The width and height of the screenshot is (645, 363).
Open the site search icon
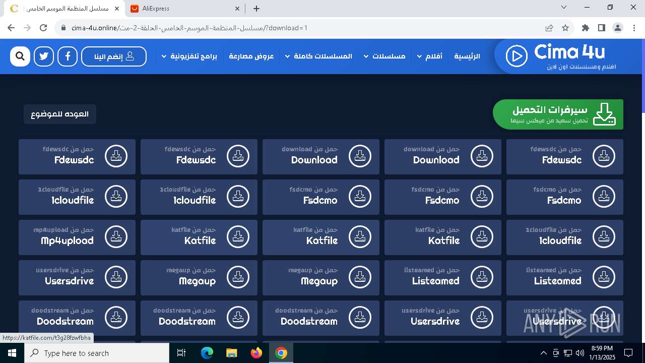pos(20,56)
